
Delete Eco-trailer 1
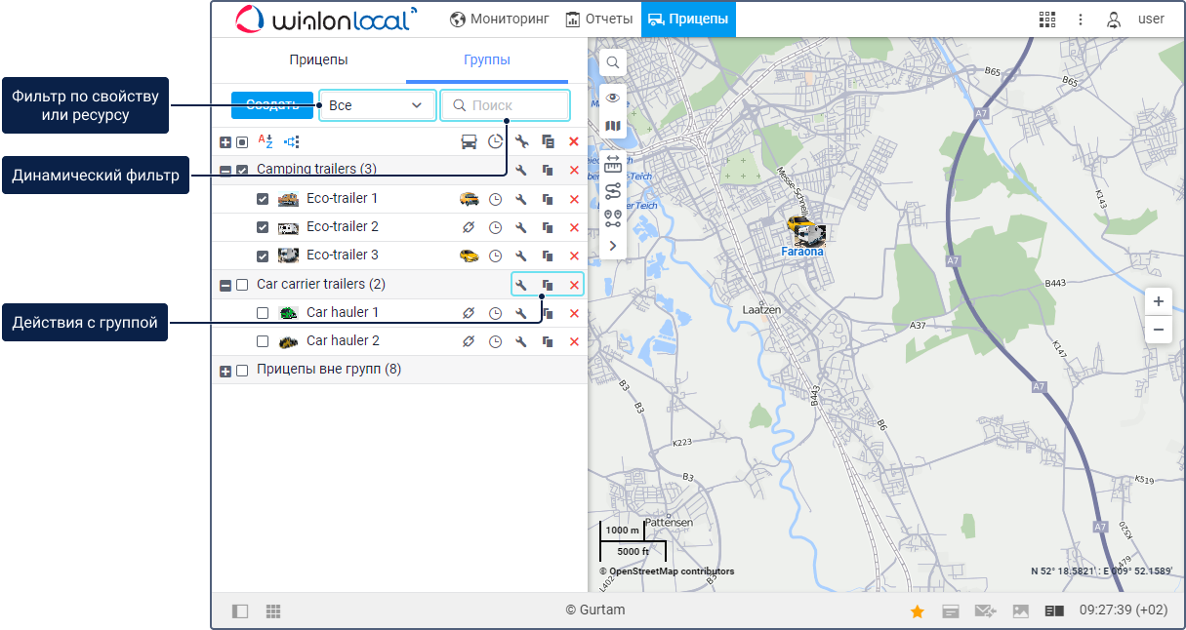[x=574, y=199]
